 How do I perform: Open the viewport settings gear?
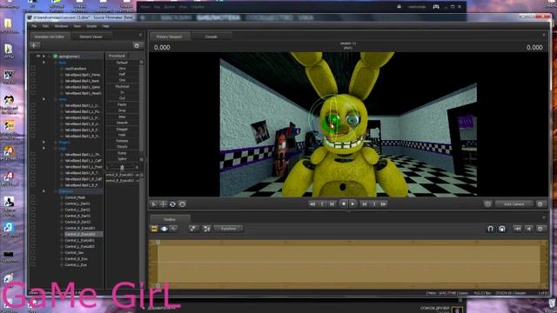540,204
